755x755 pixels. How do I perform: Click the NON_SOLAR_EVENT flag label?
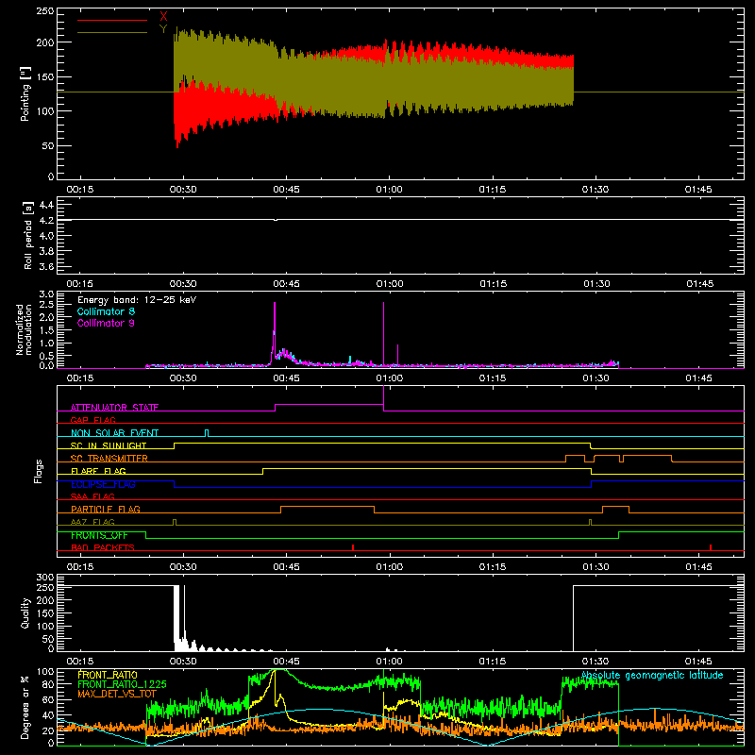pyautogui.click(x=114, y=433)
